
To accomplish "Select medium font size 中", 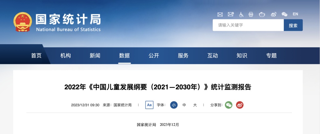I will [184, 105].
